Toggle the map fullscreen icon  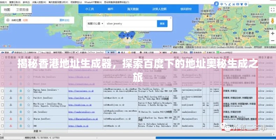[273, 10]
